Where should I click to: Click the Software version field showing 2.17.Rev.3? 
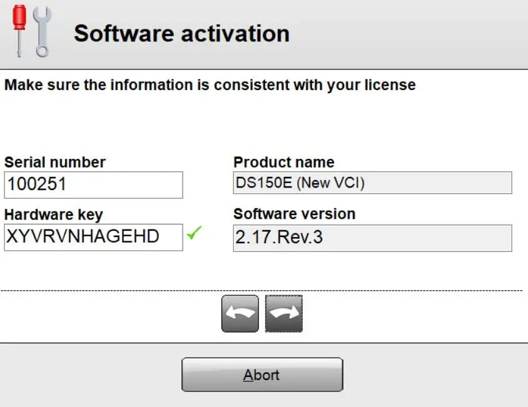pyautogui.click(x=372, y=238)
